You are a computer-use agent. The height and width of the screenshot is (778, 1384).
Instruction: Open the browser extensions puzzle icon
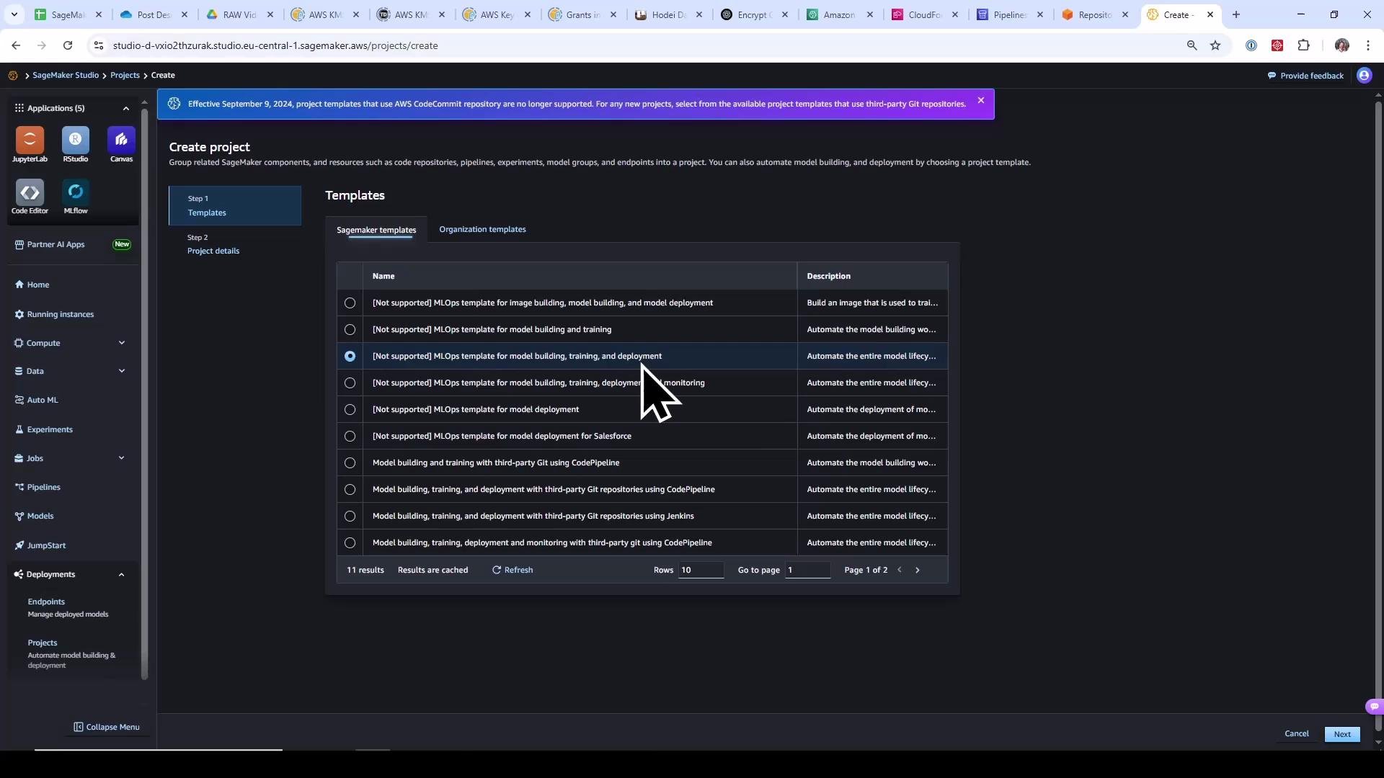point(1303,45)
